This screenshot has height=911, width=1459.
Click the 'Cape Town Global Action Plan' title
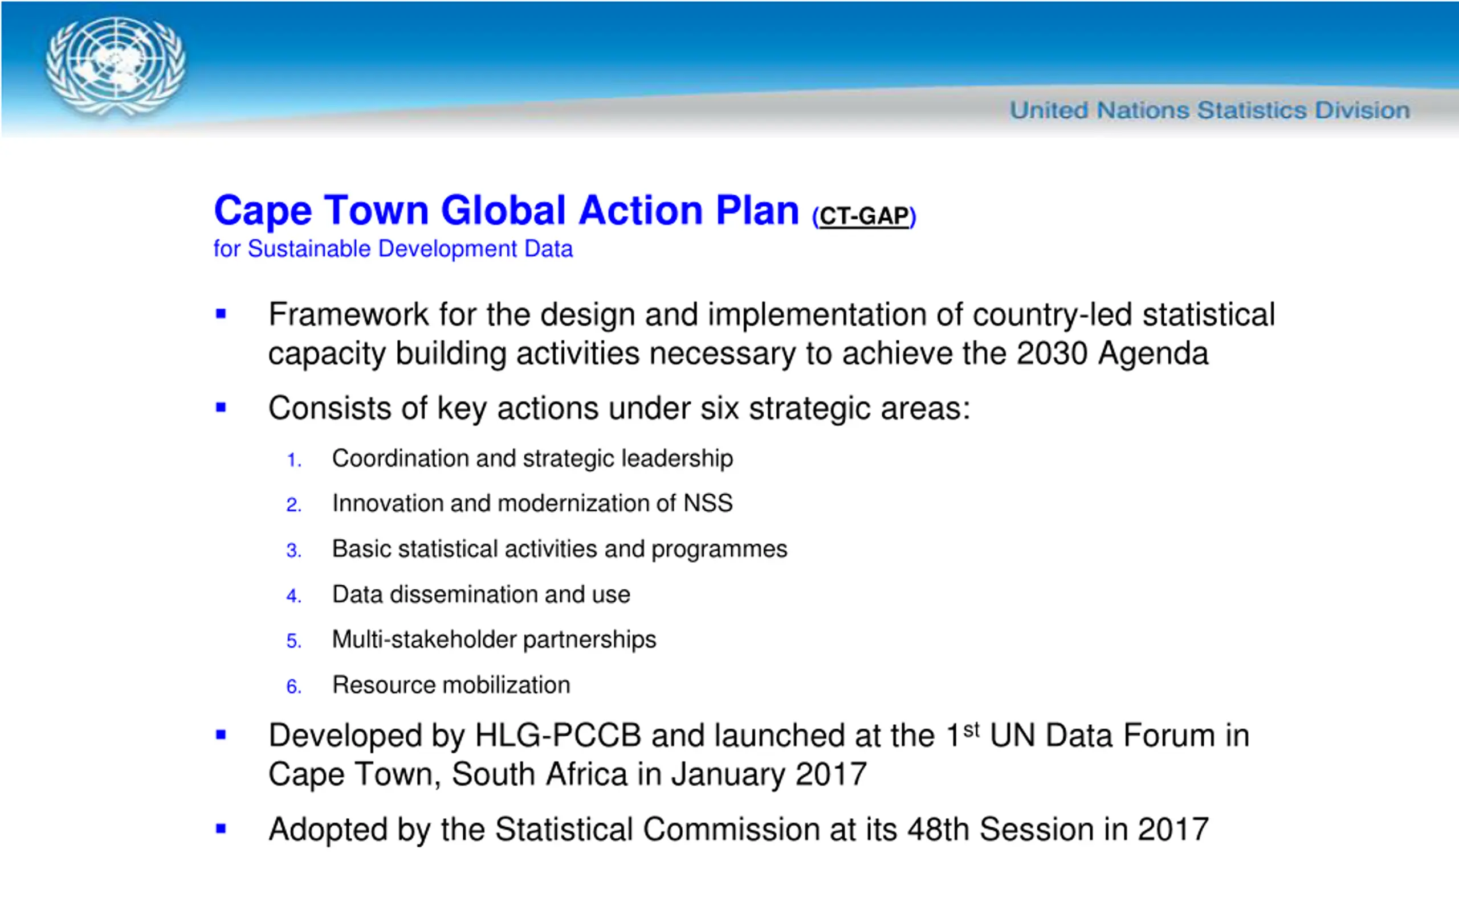507,210
